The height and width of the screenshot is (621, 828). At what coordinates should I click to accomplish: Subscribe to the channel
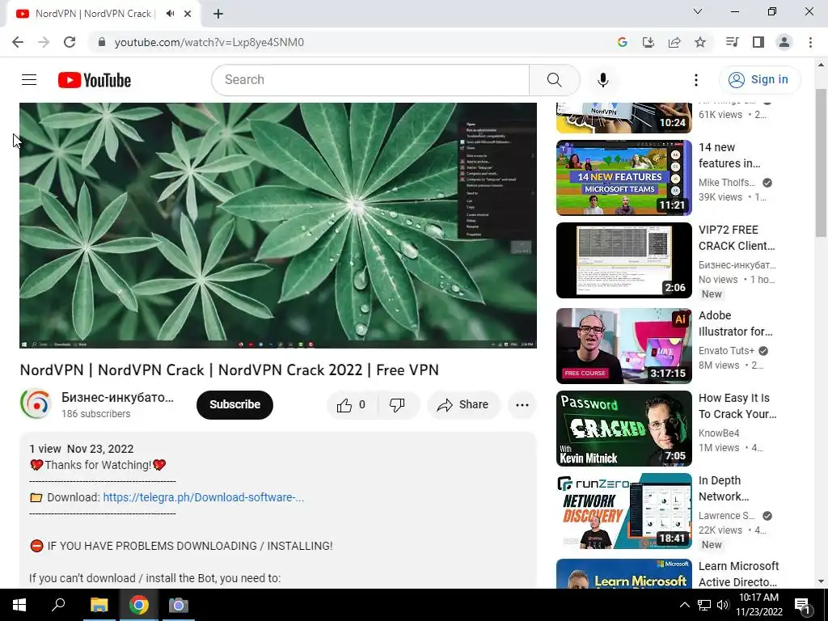click(x=235, y=405)
